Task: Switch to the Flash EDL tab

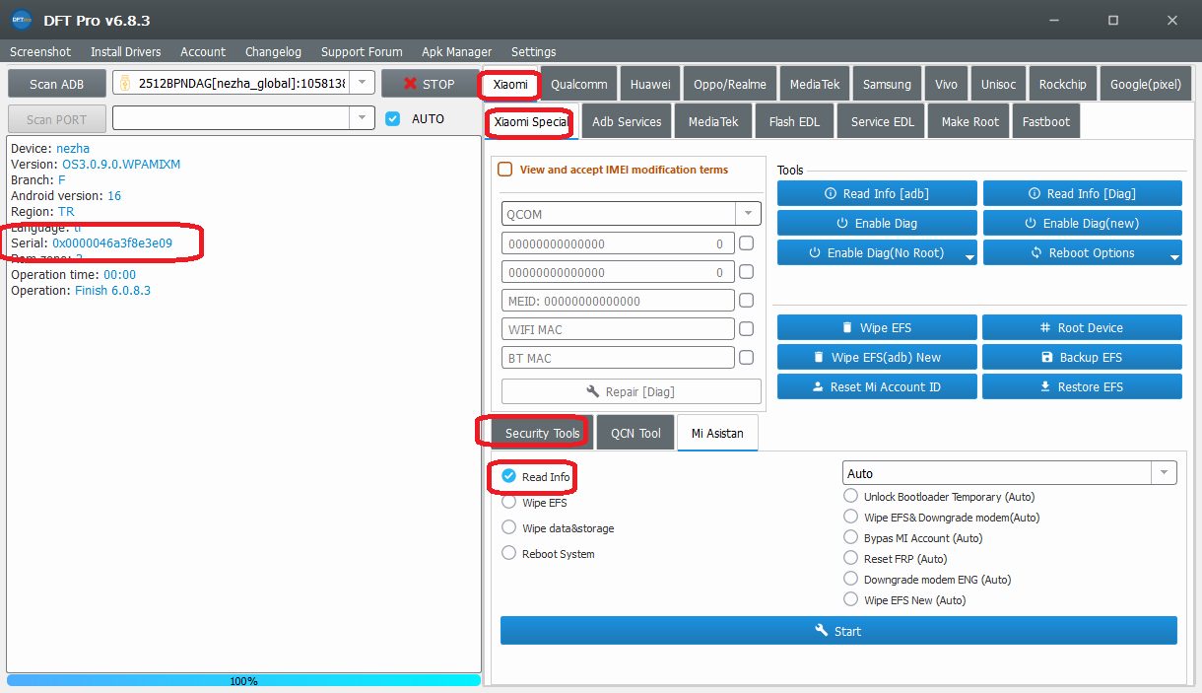Action: (x=794, y=121)
